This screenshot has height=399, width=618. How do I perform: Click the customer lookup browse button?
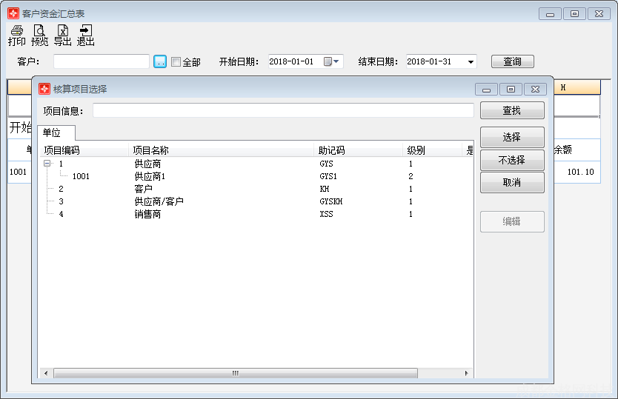click(x=160, y=62)
